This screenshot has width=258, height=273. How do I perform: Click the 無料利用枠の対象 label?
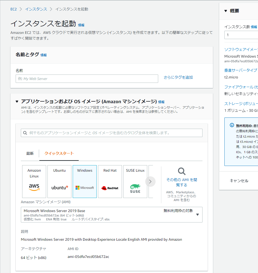tap(178, 211)
